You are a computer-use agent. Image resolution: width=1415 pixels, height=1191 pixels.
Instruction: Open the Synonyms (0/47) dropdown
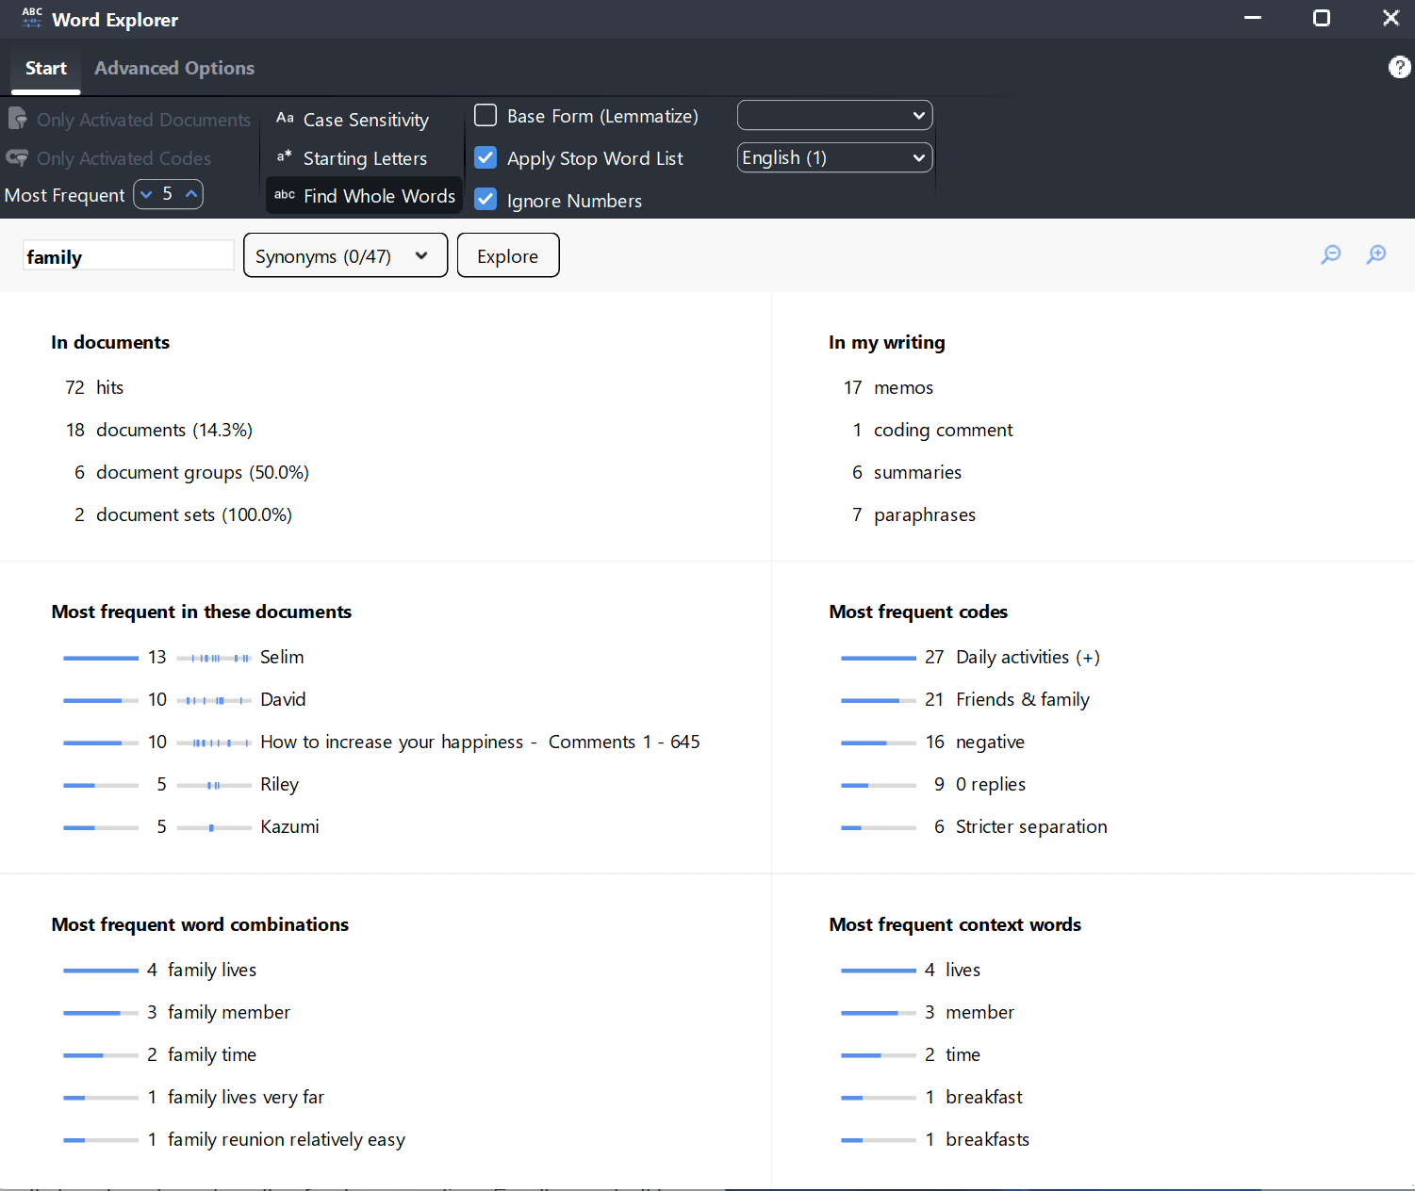(x=345, y=256)
